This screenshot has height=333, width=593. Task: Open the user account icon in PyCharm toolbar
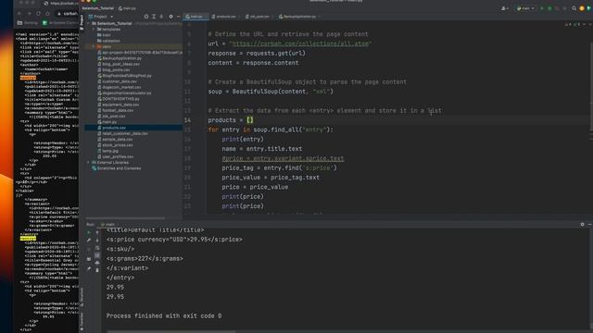(x=504, y=8)
